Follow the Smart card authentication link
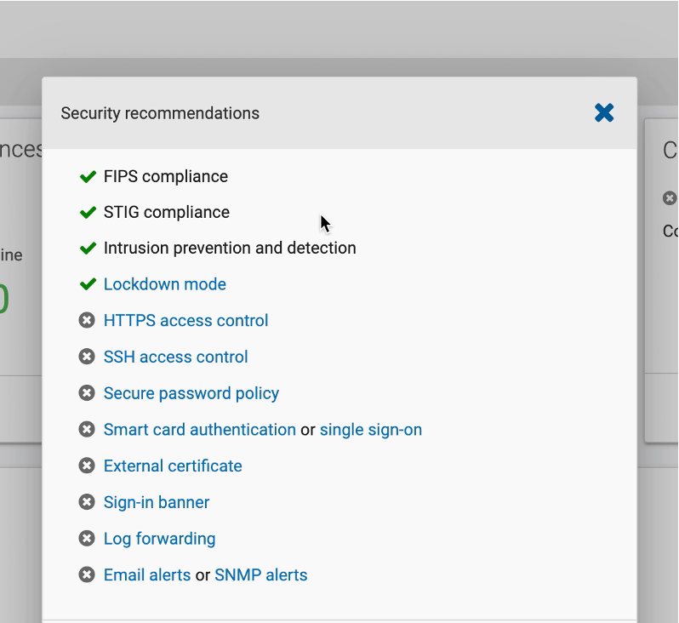The width and height of the screenshot is (679, 623). (200, 430)
